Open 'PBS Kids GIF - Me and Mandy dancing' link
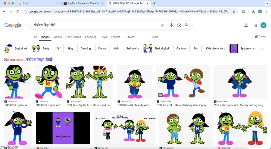This screenshot has height=149, width=271. tap(183, 105)
